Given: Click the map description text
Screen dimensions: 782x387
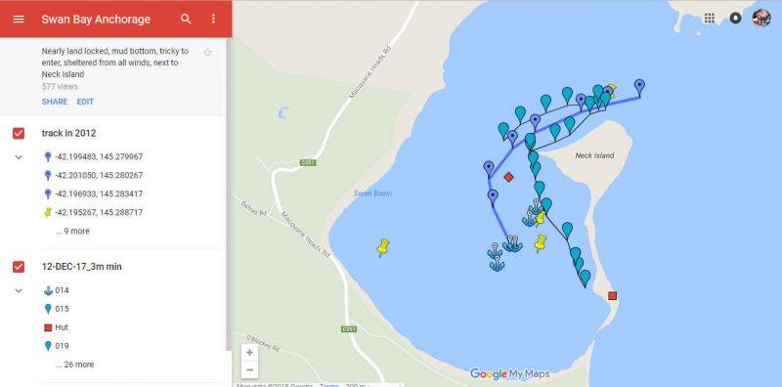Looking at the screenshot, I should pyautogui.click(x=115, y=63).
